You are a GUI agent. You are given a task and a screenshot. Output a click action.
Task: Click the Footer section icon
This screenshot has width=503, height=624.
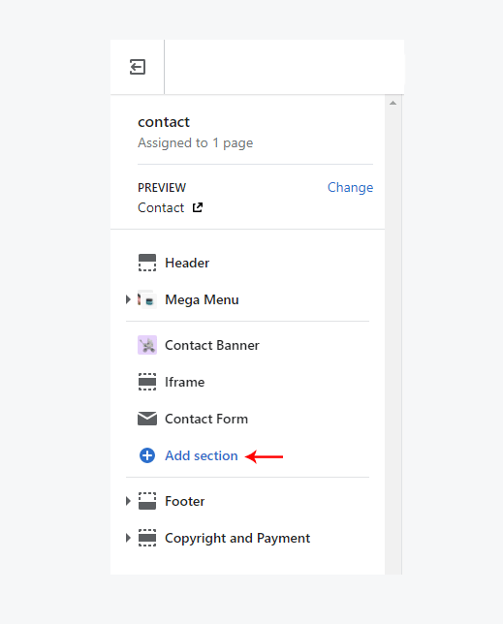[147, 501]
